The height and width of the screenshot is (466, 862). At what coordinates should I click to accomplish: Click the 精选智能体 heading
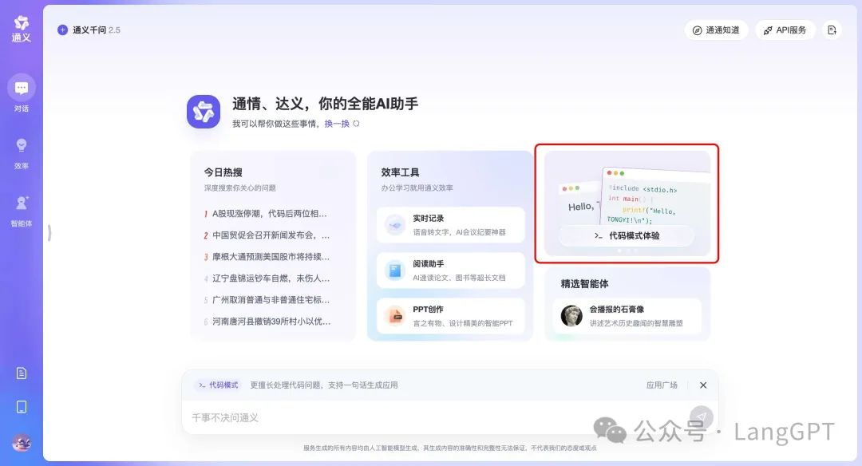coord(584,284)
